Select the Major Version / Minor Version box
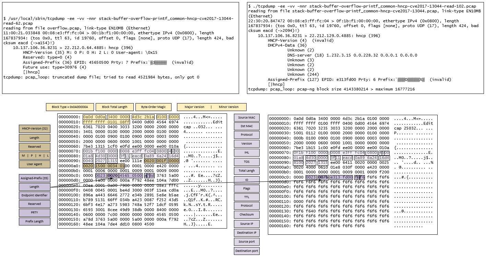This screenshot has height=257, width=486. 212,107
